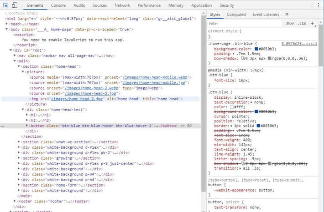This screenshot has height=212, width=324.
Task: Expand the h1 element node
Action: coord(27,115)
